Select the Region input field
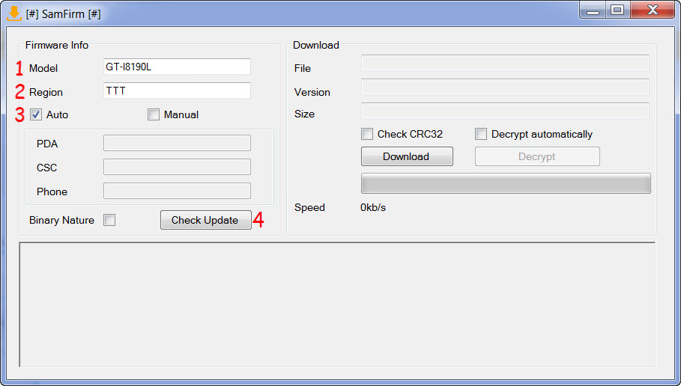 point(177,91)
